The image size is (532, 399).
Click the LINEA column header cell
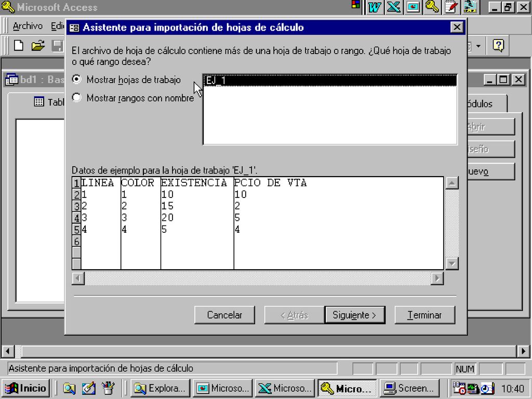click(x=101, y=183)
